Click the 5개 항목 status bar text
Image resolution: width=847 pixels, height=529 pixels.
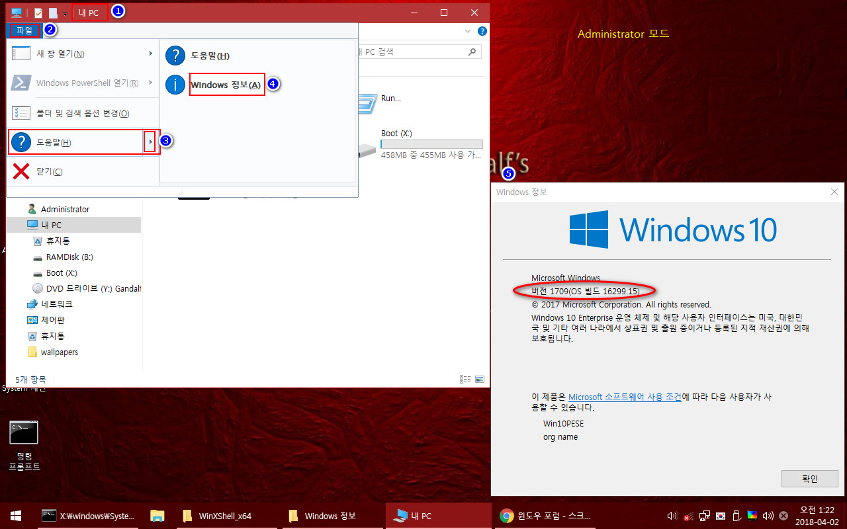pos(30,380)
